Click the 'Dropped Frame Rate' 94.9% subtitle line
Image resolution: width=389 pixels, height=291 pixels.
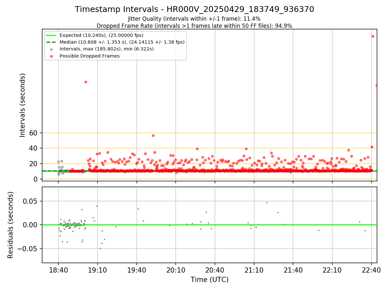pyautogui.click(x=194, y=26)
